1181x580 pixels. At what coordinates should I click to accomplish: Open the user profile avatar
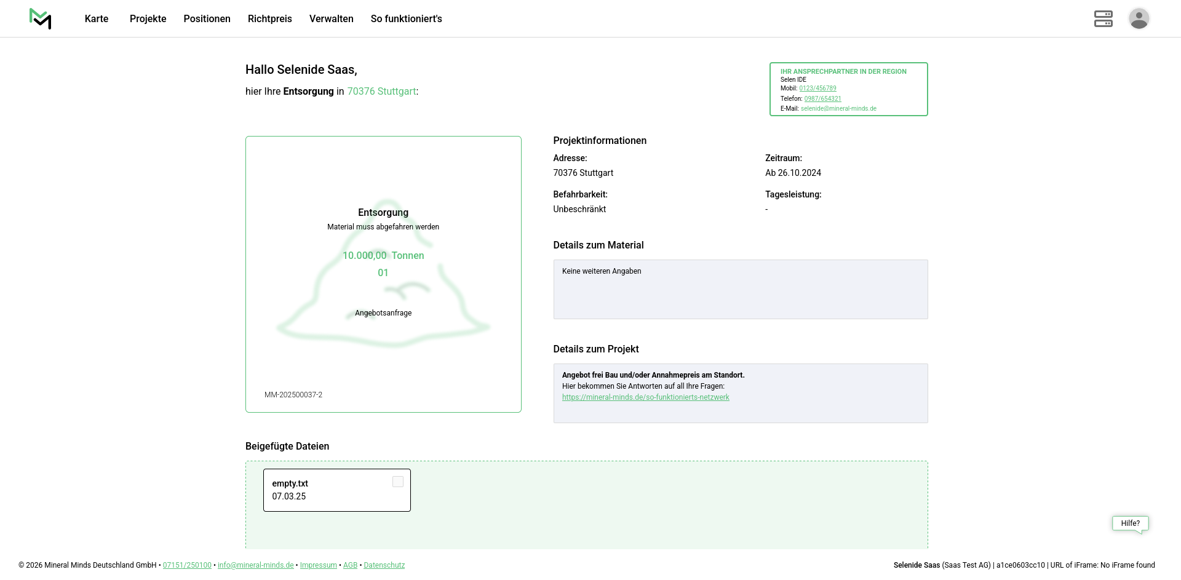click(1139, 18)
